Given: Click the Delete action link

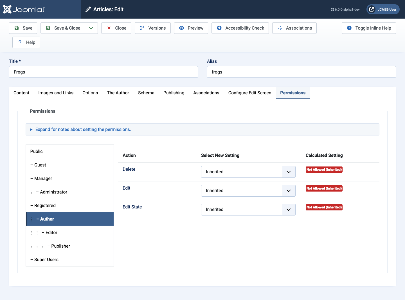Looking at the screenshot, I should 129,169.
